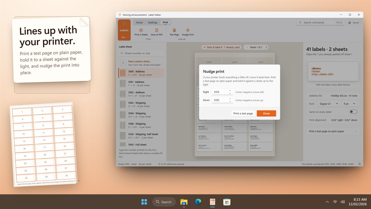
Task: Select the Nudge Print ribbon tool
Action: pyautogui.click(x=188, y=32)
